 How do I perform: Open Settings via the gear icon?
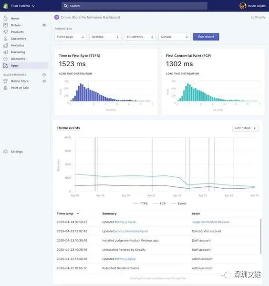(5, 152)
